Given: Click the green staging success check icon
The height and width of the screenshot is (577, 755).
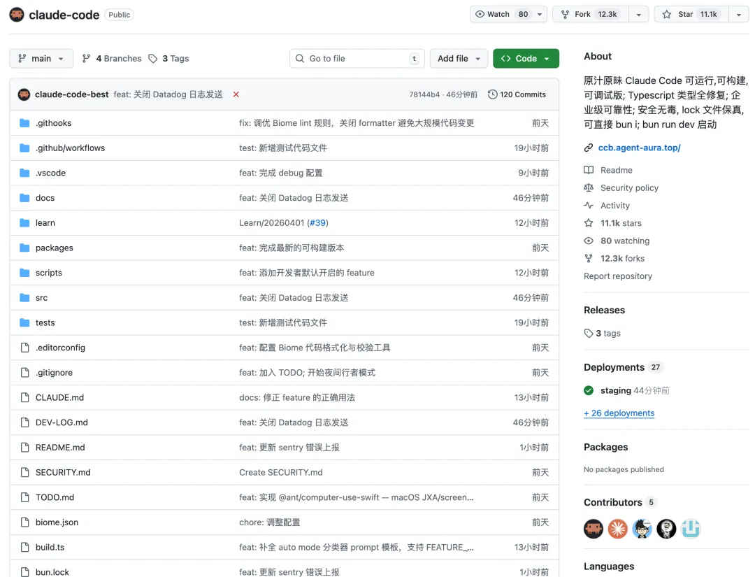Looking at the screenshot, I should click(x=589, y=390).
